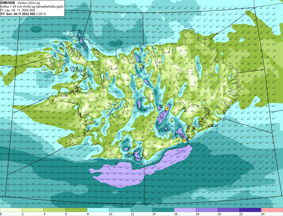
Task: Click the '(+24 h)' forecast offset text
Action: (41, 14)
